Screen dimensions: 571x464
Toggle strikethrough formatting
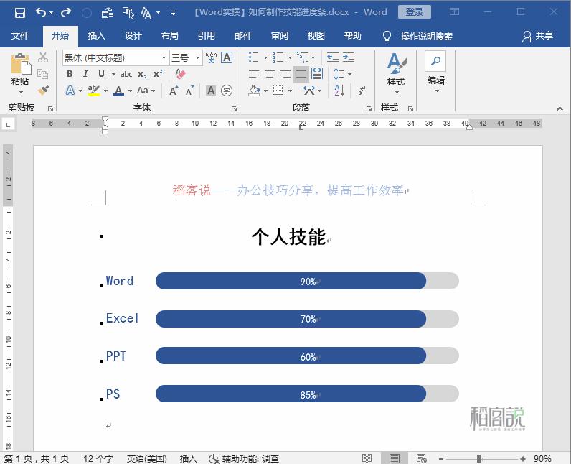(x=126, y=75)
